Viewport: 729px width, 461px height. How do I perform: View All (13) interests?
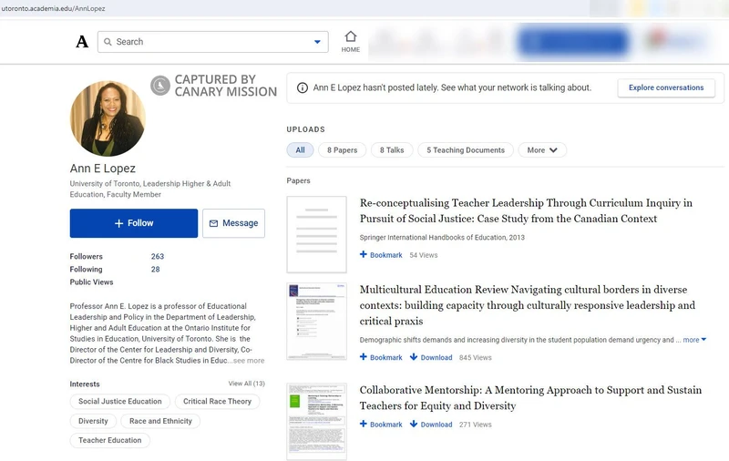click(x=246, y=384)
